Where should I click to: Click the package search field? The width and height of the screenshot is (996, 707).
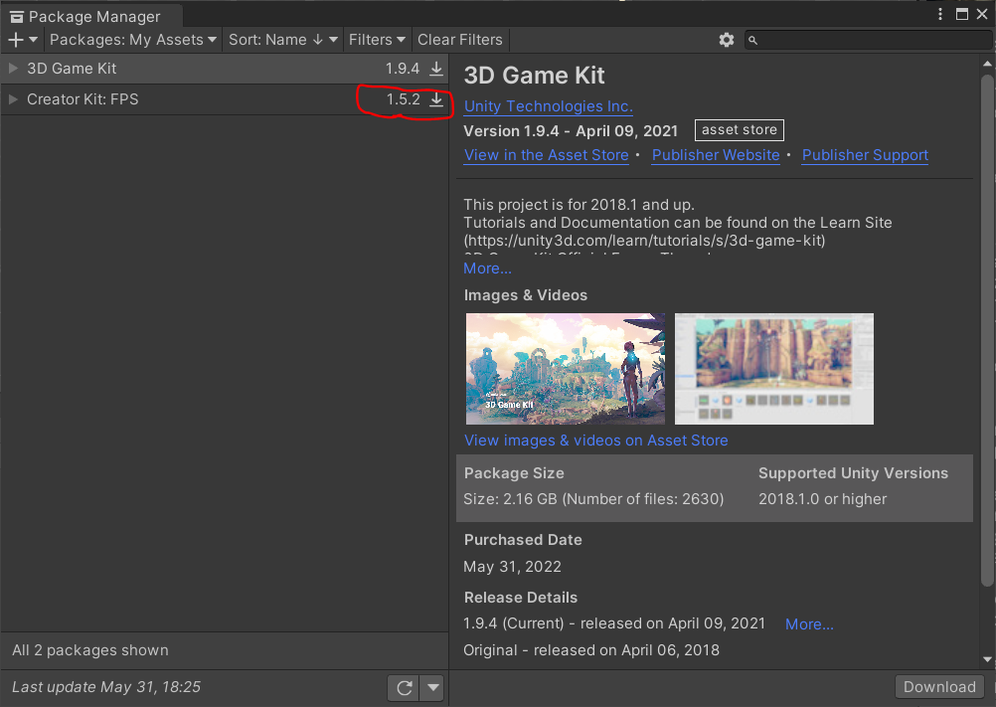pyautogui.click(x=869, y=40)
